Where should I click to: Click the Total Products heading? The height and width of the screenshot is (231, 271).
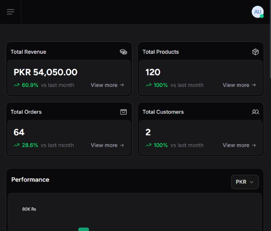(x=161, y=52)
